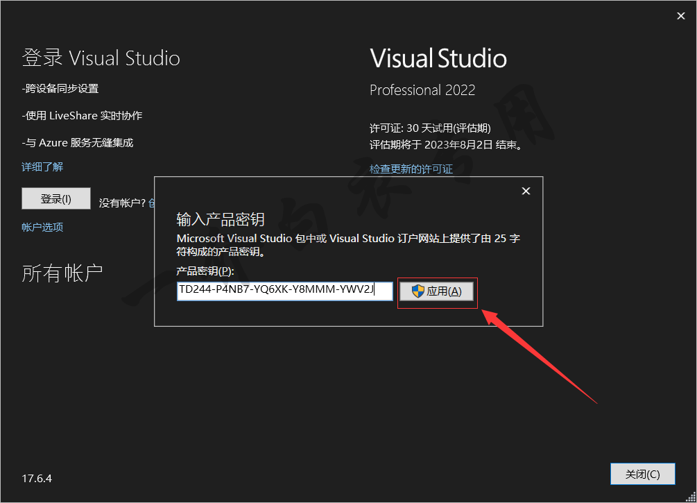697x503 pixels.
Task: Click the Professional 2022 edition text
Action: (422, 90)
